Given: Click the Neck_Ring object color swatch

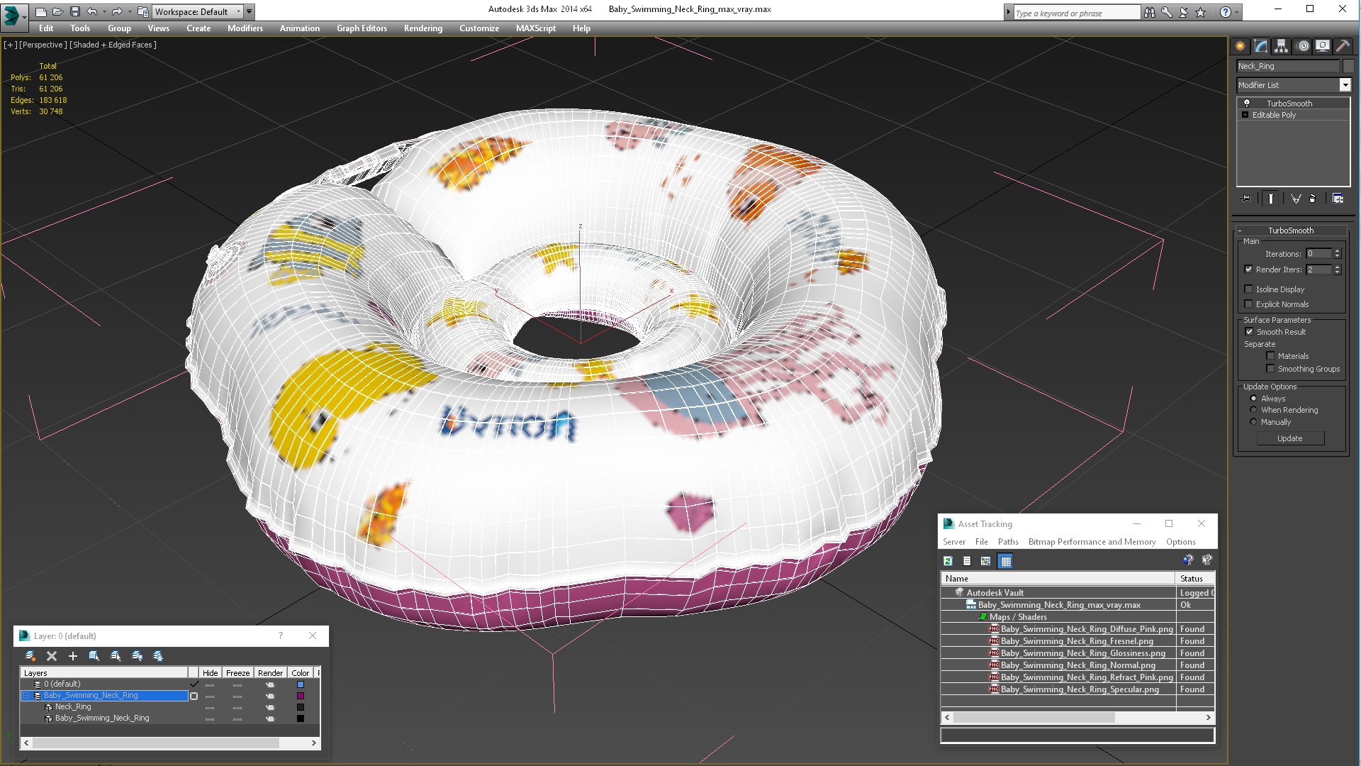Looking at the screenshot, I should coord(301,707).
